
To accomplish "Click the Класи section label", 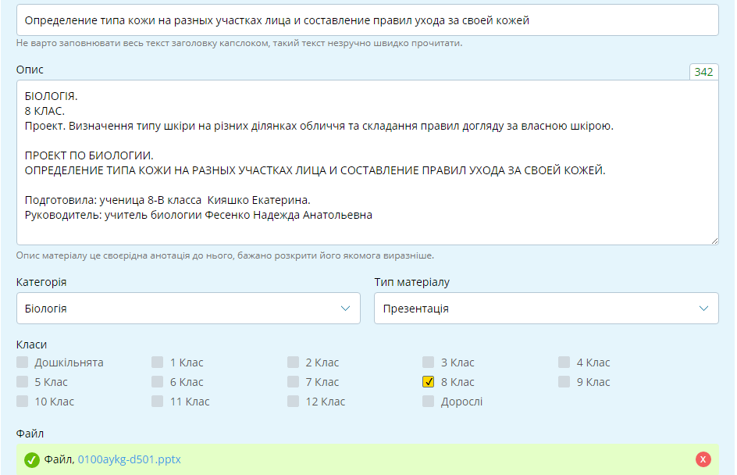I will (31, 345).
